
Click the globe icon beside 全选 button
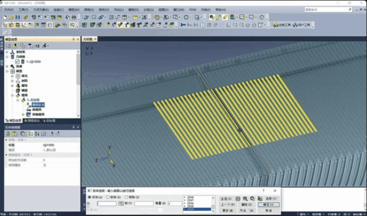point(238,199)
